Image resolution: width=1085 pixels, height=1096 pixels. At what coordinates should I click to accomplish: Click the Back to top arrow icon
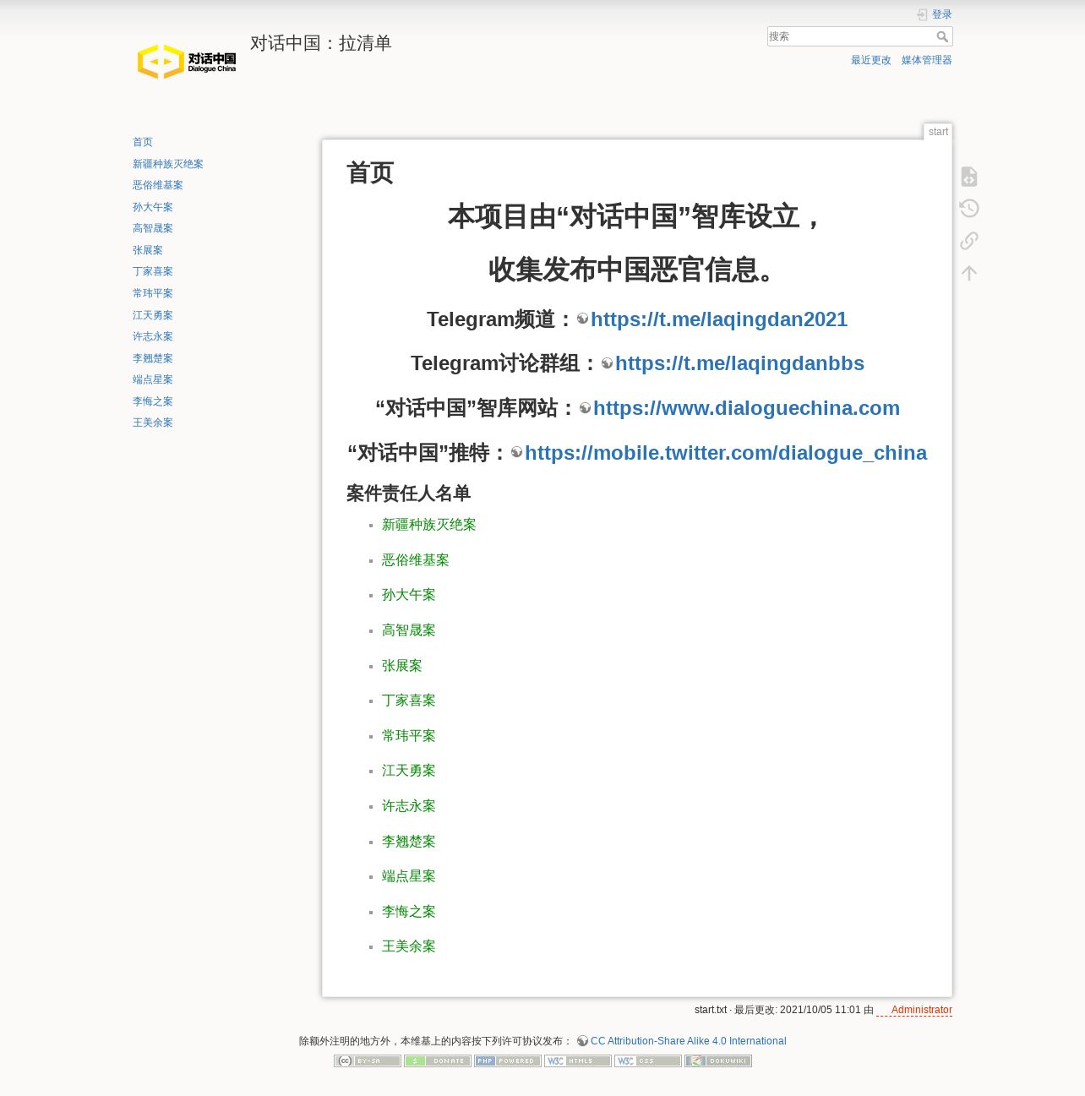click(969, 273)
